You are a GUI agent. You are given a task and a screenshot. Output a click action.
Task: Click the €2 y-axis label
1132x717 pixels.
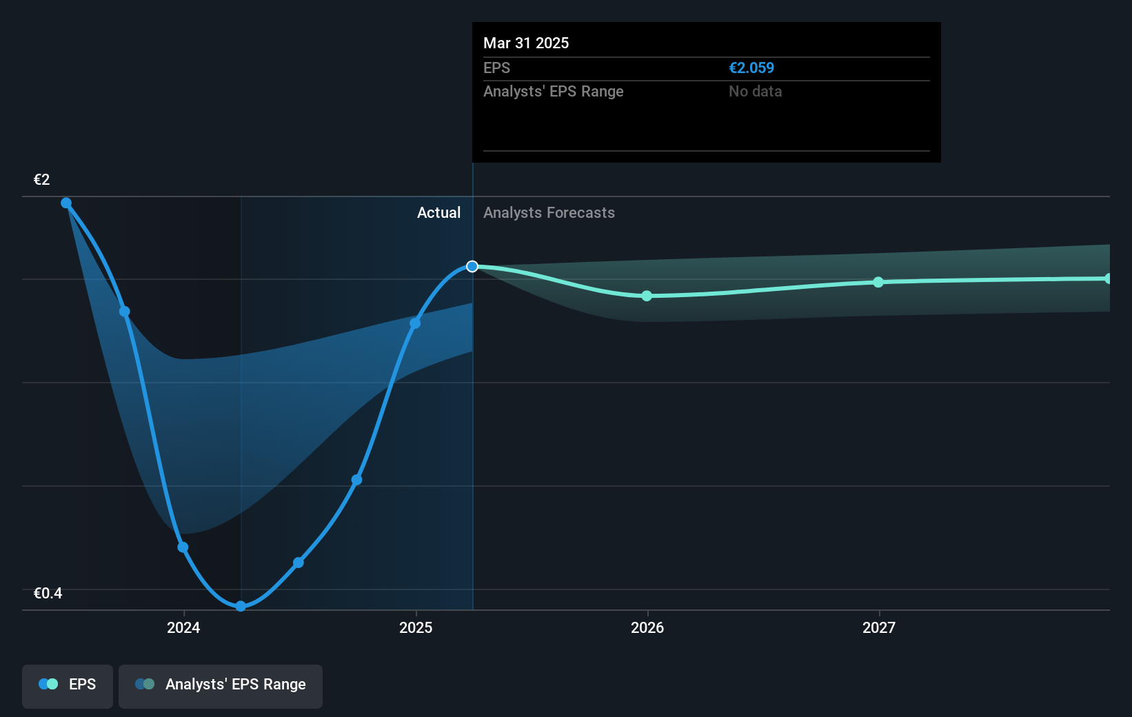(x=42, y=179)
